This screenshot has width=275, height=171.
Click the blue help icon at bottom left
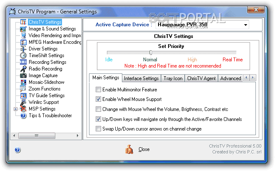pyautogui.click(x=17, y=150)
